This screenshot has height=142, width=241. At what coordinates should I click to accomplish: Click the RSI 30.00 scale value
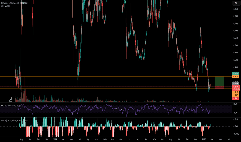[235, 113]
